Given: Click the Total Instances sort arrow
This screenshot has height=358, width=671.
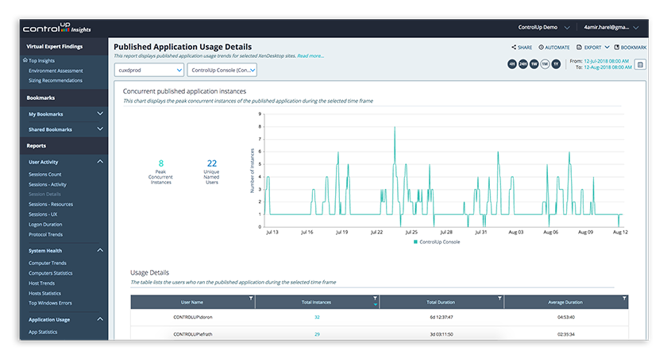Looking at the screenshot, I should (x=376, y=305).
